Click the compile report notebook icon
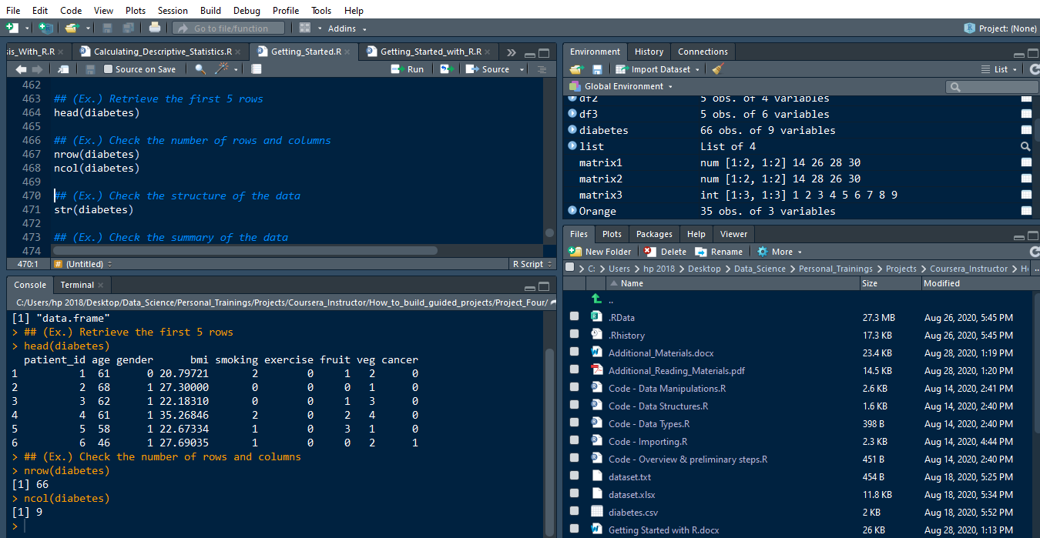Screen dimensions: 1040x538 click(257, 69)
